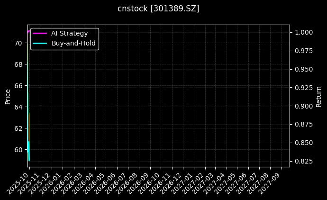Select the AI Strategy legend label
This screenshot has height=200, width=327.
pyautogui.click(x=69, y=33)
